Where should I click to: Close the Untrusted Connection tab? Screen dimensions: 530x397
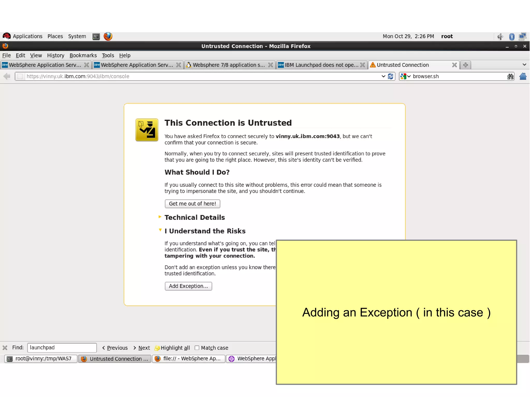[454, 65]
